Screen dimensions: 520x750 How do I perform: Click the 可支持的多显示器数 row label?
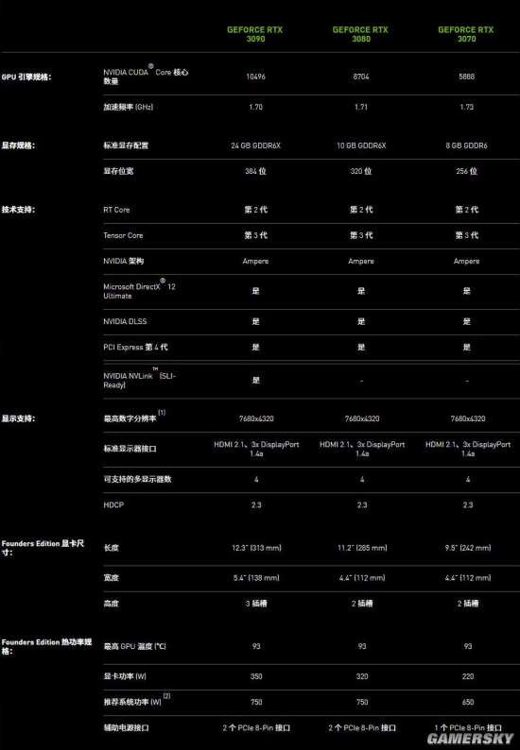click(x=137, y=479)
